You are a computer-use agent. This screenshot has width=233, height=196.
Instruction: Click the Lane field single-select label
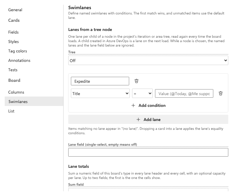(103, 144)
